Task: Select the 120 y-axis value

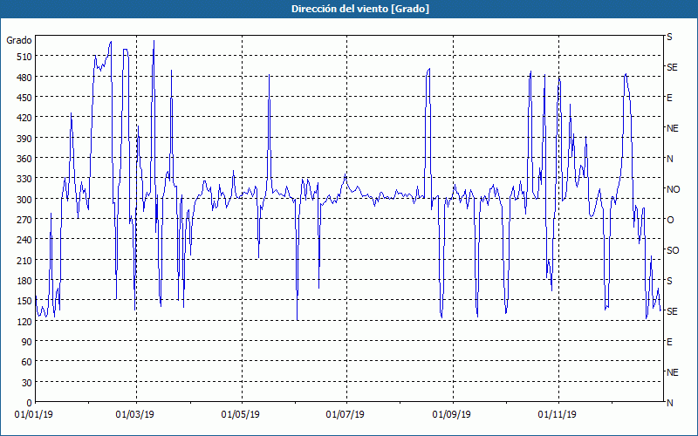Action: pyautogui.click(x=25, y=321)
